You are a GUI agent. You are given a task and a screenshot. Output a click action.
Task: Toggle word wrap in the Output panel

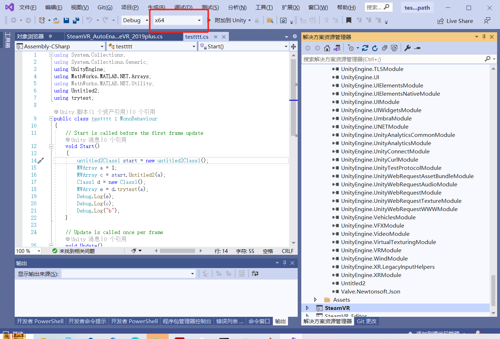click(255, 273)
